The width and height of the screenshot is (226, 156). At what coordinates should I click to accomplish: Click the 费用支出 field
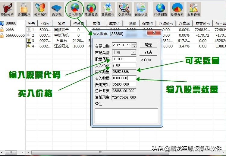coord(124,84)
